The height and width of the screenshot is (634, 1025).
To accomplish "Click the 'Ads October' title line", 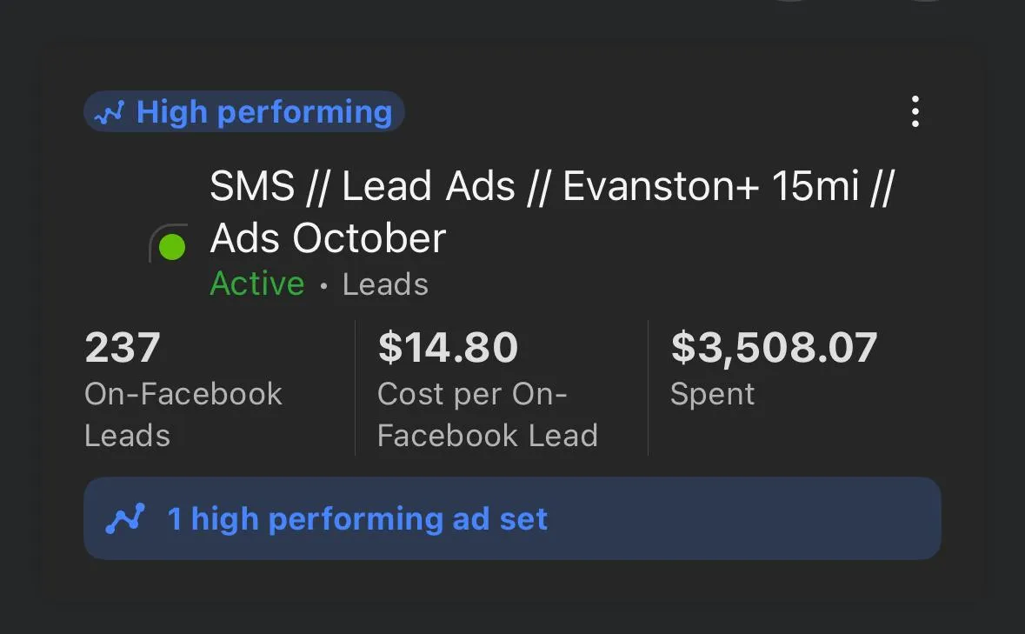I will [x=328, y=238].
